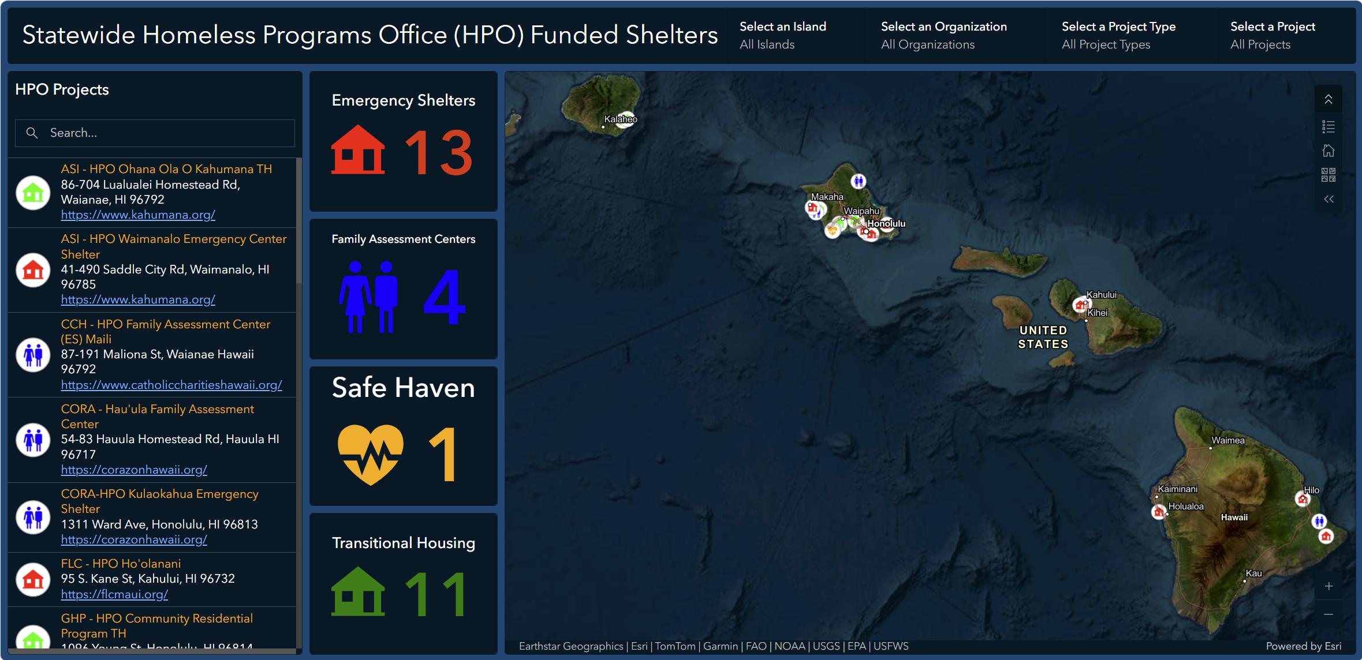Click the blue Family Assessment Centers icon
1362x660 pixels.
pos(368,297)
